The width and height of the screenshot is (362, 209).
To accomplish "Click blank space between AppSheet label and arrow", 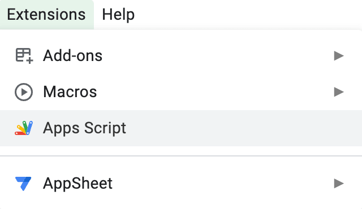I will point(223,184).
